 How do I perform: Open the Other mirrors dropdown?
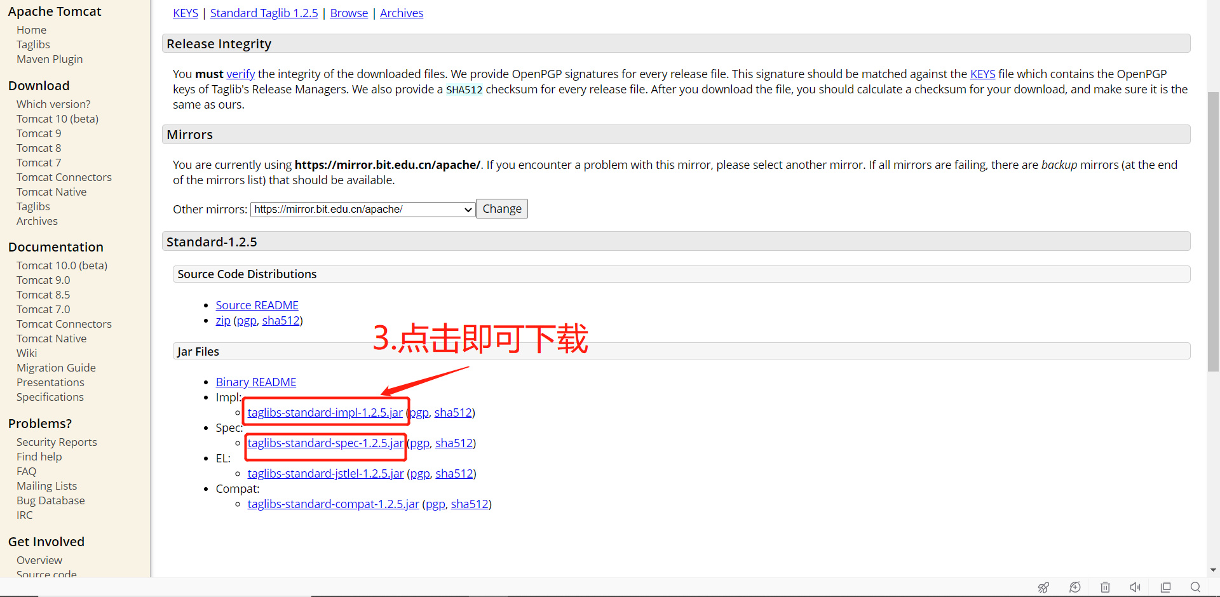point(363,210)
